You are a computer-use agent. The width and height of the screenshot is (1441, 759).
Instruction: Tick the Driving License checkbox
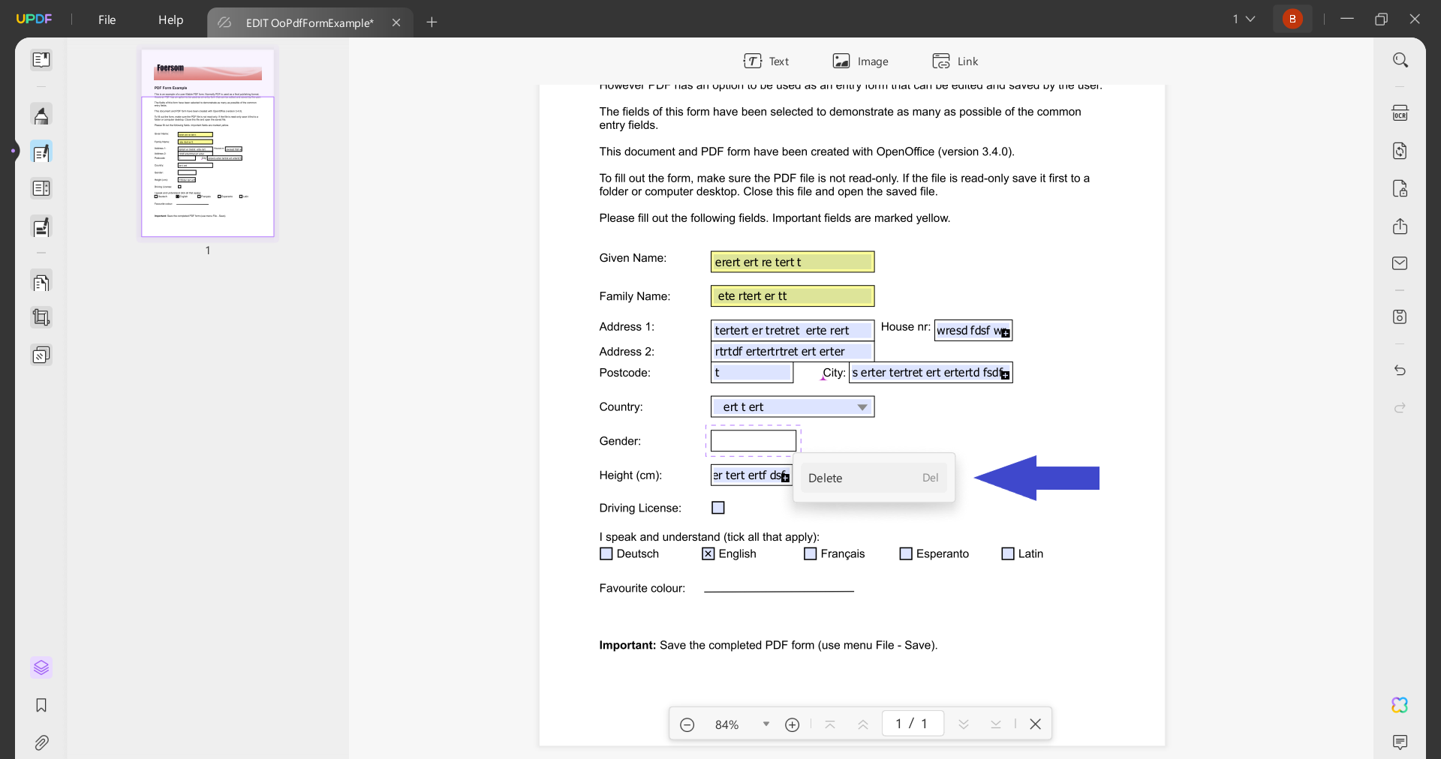[717, 508]
